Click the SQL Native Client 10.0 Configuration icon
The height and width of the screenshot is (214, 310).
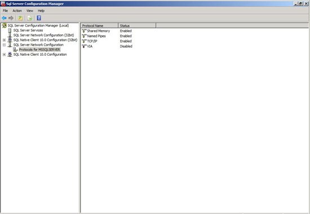click(x=10, y=54)
